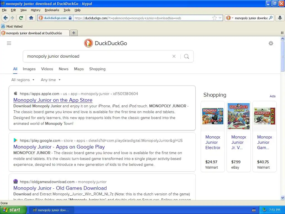The width and height of the screenshot is (285, 214).
Task: Click the Ads label in Shopping
Action: pyautogui.click(x=272, y=96)
